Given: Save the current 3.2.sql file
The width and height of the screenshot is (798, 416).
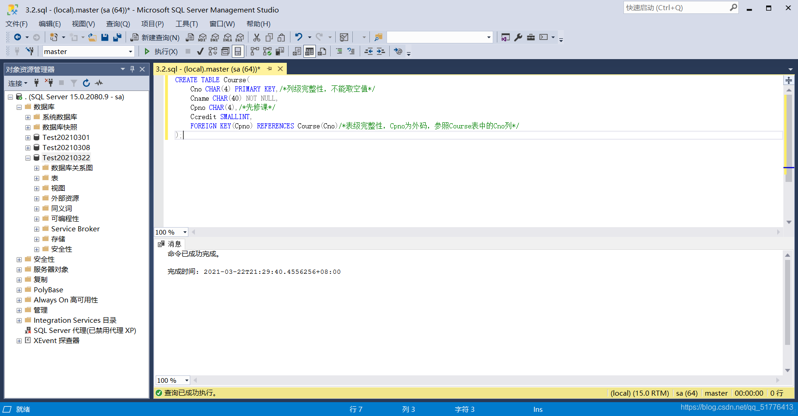Looking at the screenshot, I should 105,37.
